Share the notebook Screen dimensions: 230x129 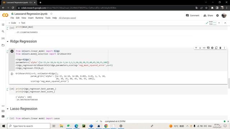(208, 15)
